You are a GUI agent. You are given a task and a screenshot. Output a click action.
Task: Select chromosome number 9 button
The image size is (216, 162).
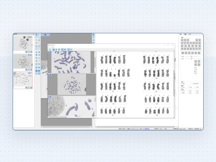[x=191, y=43]
